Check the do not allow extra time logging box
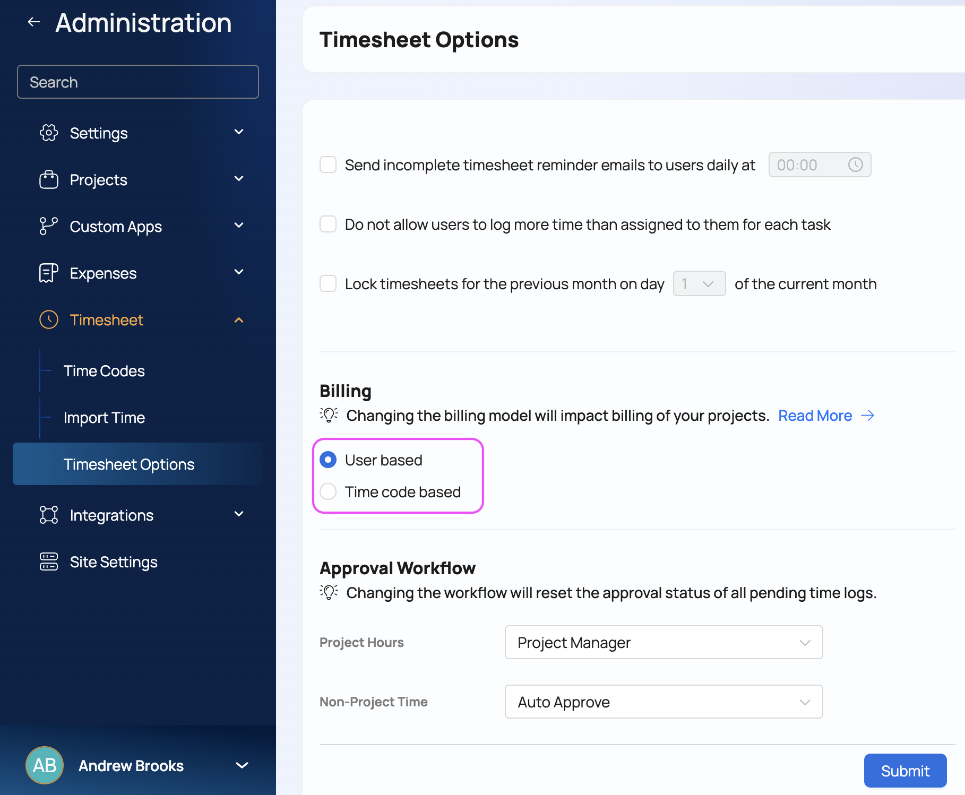 tap(328, 224)
